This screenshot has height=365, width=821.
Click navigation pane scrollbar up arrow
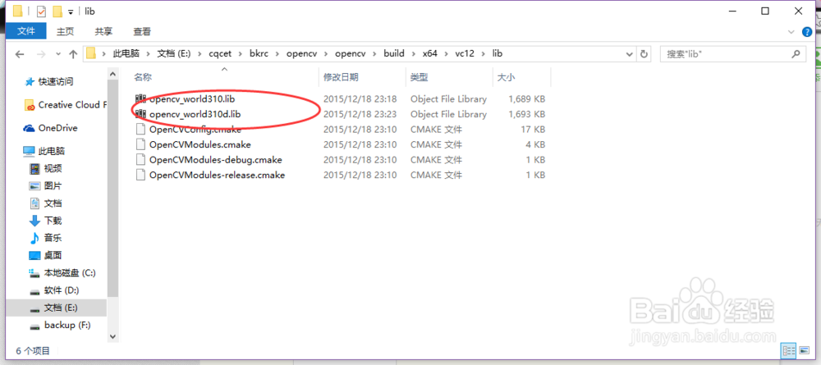(112, 75)
